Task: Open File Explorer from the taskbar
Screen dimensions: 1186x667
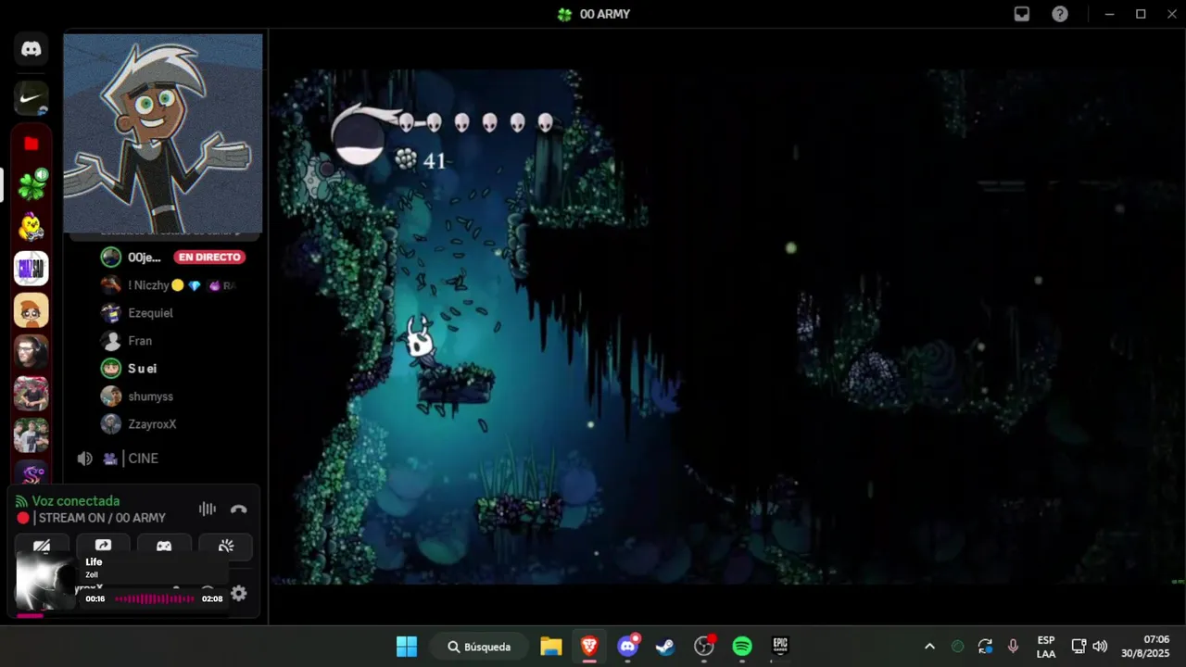Action: (551, 647)
